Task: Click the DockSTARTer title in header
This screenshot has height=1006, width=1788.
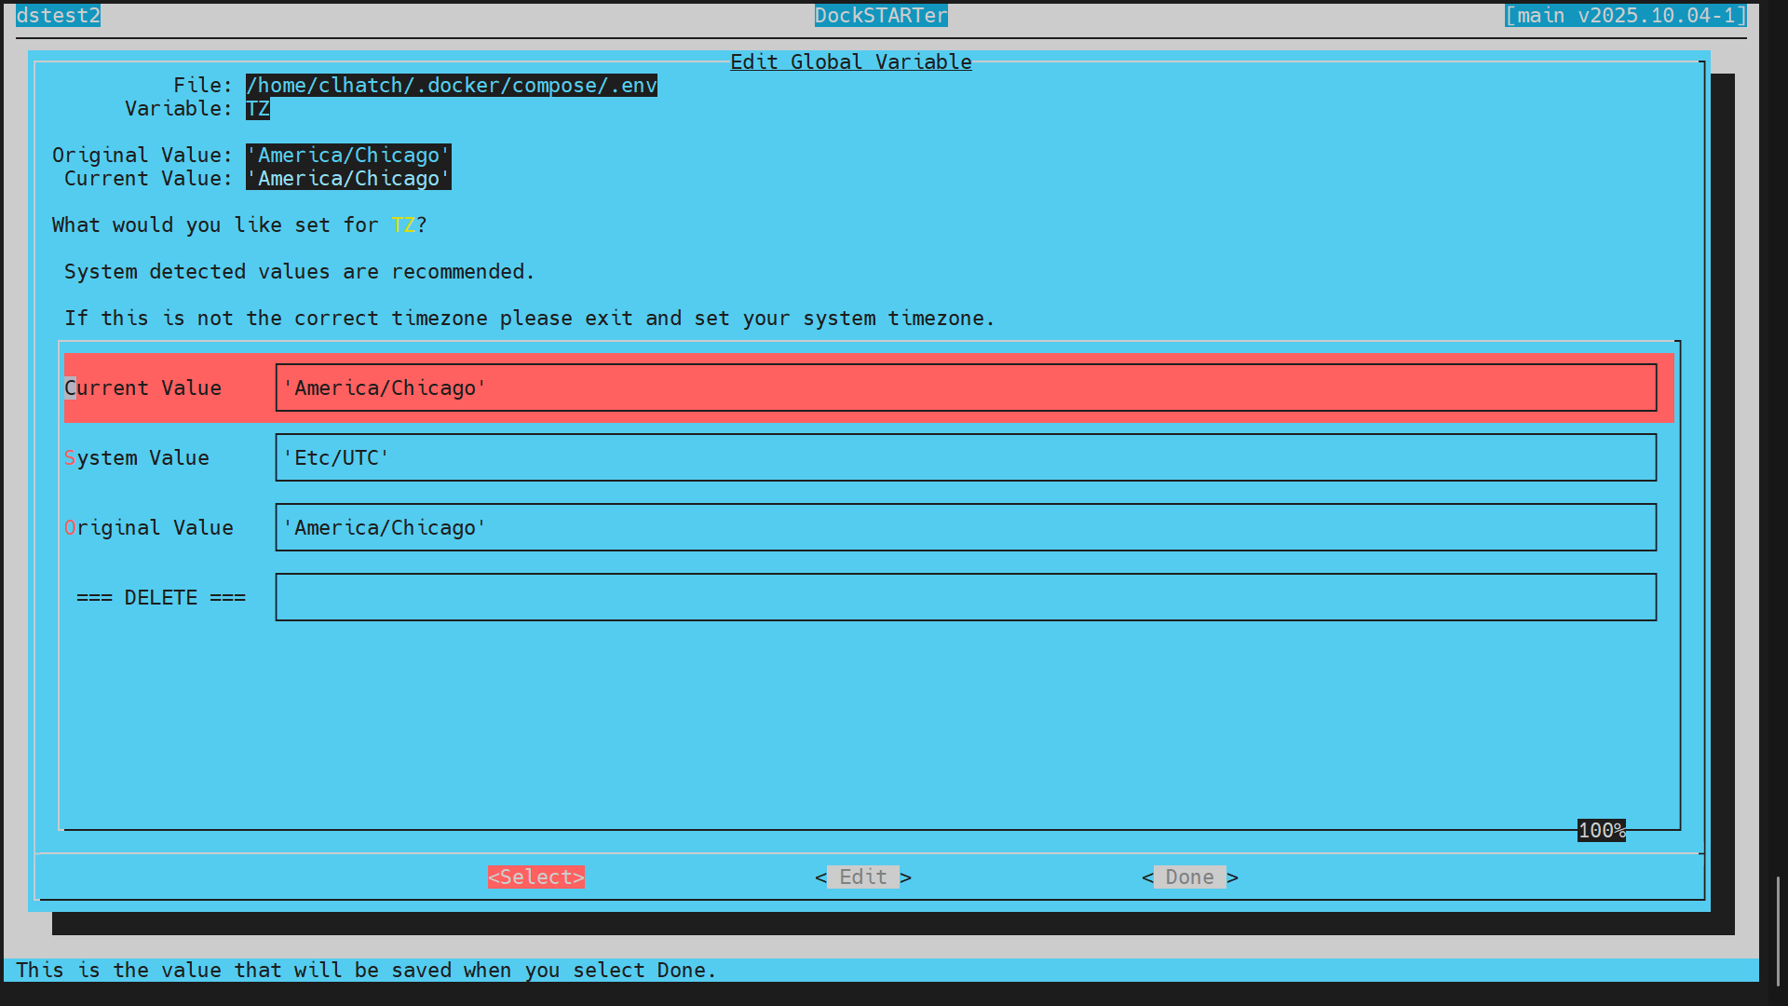Action: [881, 15]
